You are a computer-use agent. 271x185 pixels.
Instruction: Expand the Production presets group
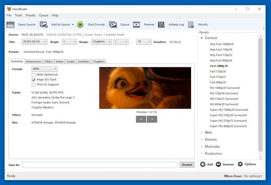(202, 153)
